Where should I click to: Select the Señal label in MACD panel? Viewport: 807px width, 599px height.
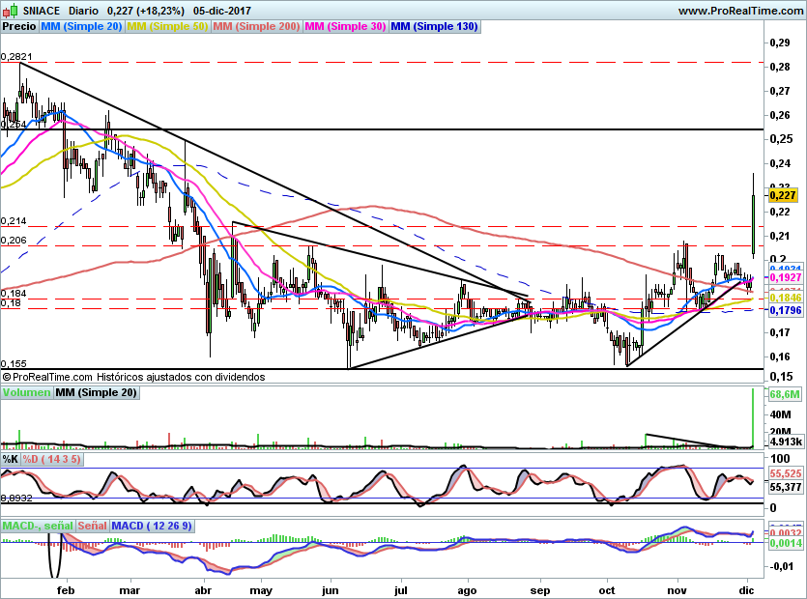point(93,526)
